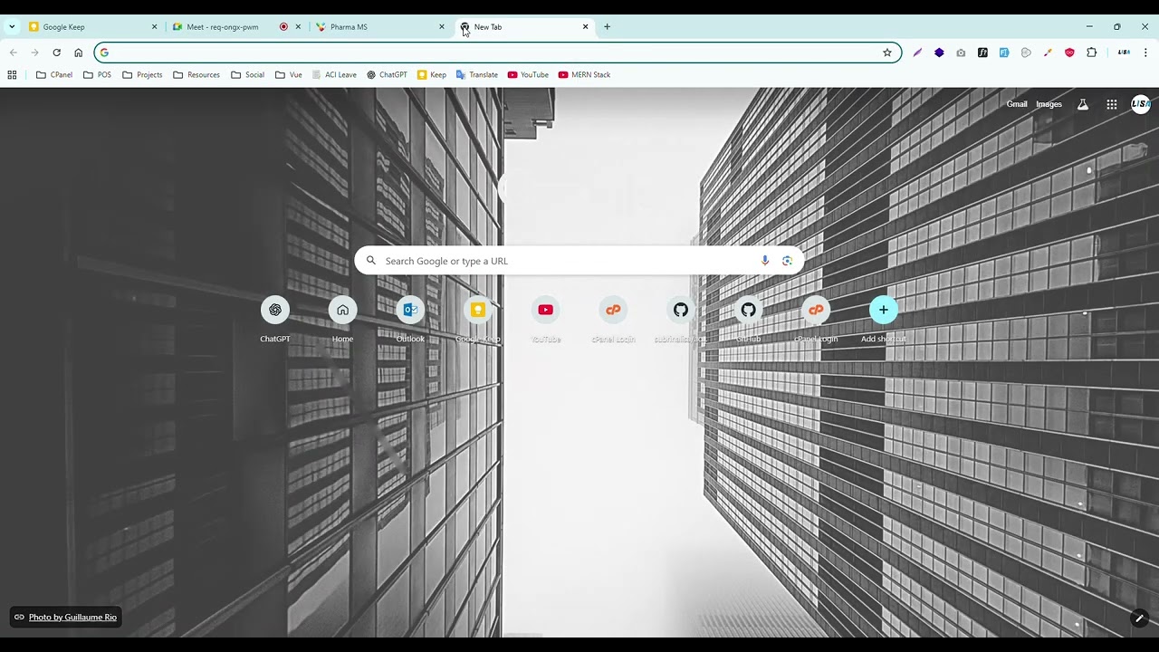Switch to the Meet req-ongx-pwm tab
1159x652 pixels.
[237, 27]
